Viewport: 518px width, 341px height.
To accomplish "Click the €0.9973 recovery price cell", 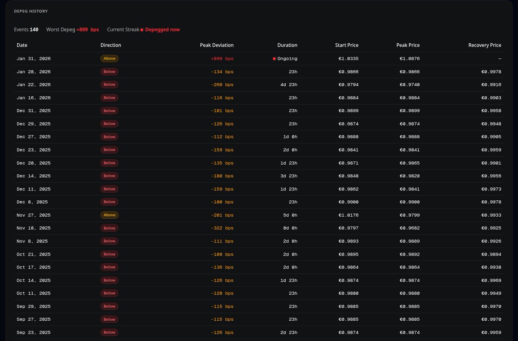I will click(491, 189).
